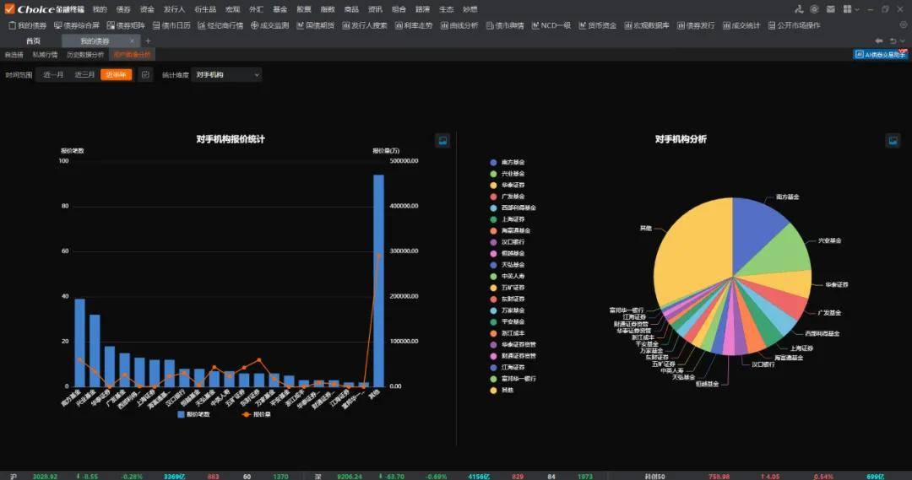Toggle 报价笔数 series in bar chart legend
Image resolution: width=912 pixels, height=480 pixels.
[193, 414]
